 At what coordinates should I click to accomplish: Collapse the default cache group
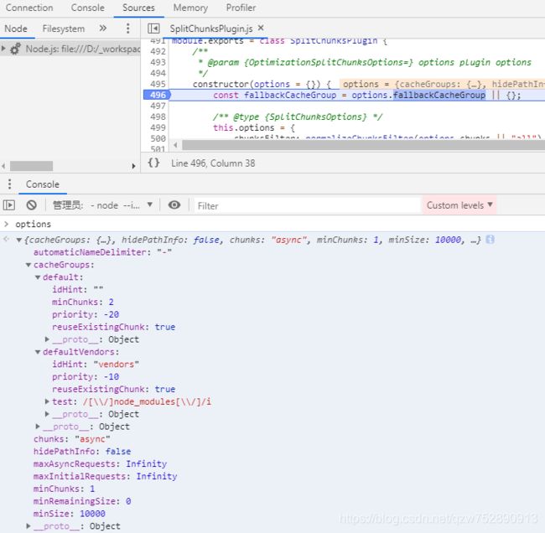(38, 277)
